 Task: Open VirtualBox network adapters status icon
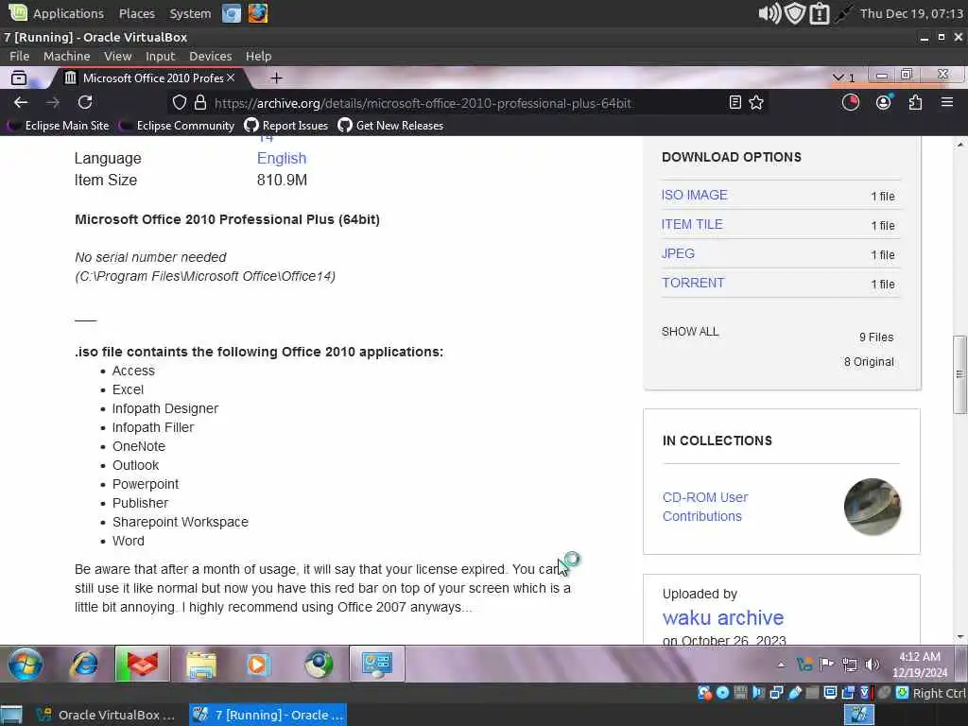pyautogui.click(x=777, y=693)
